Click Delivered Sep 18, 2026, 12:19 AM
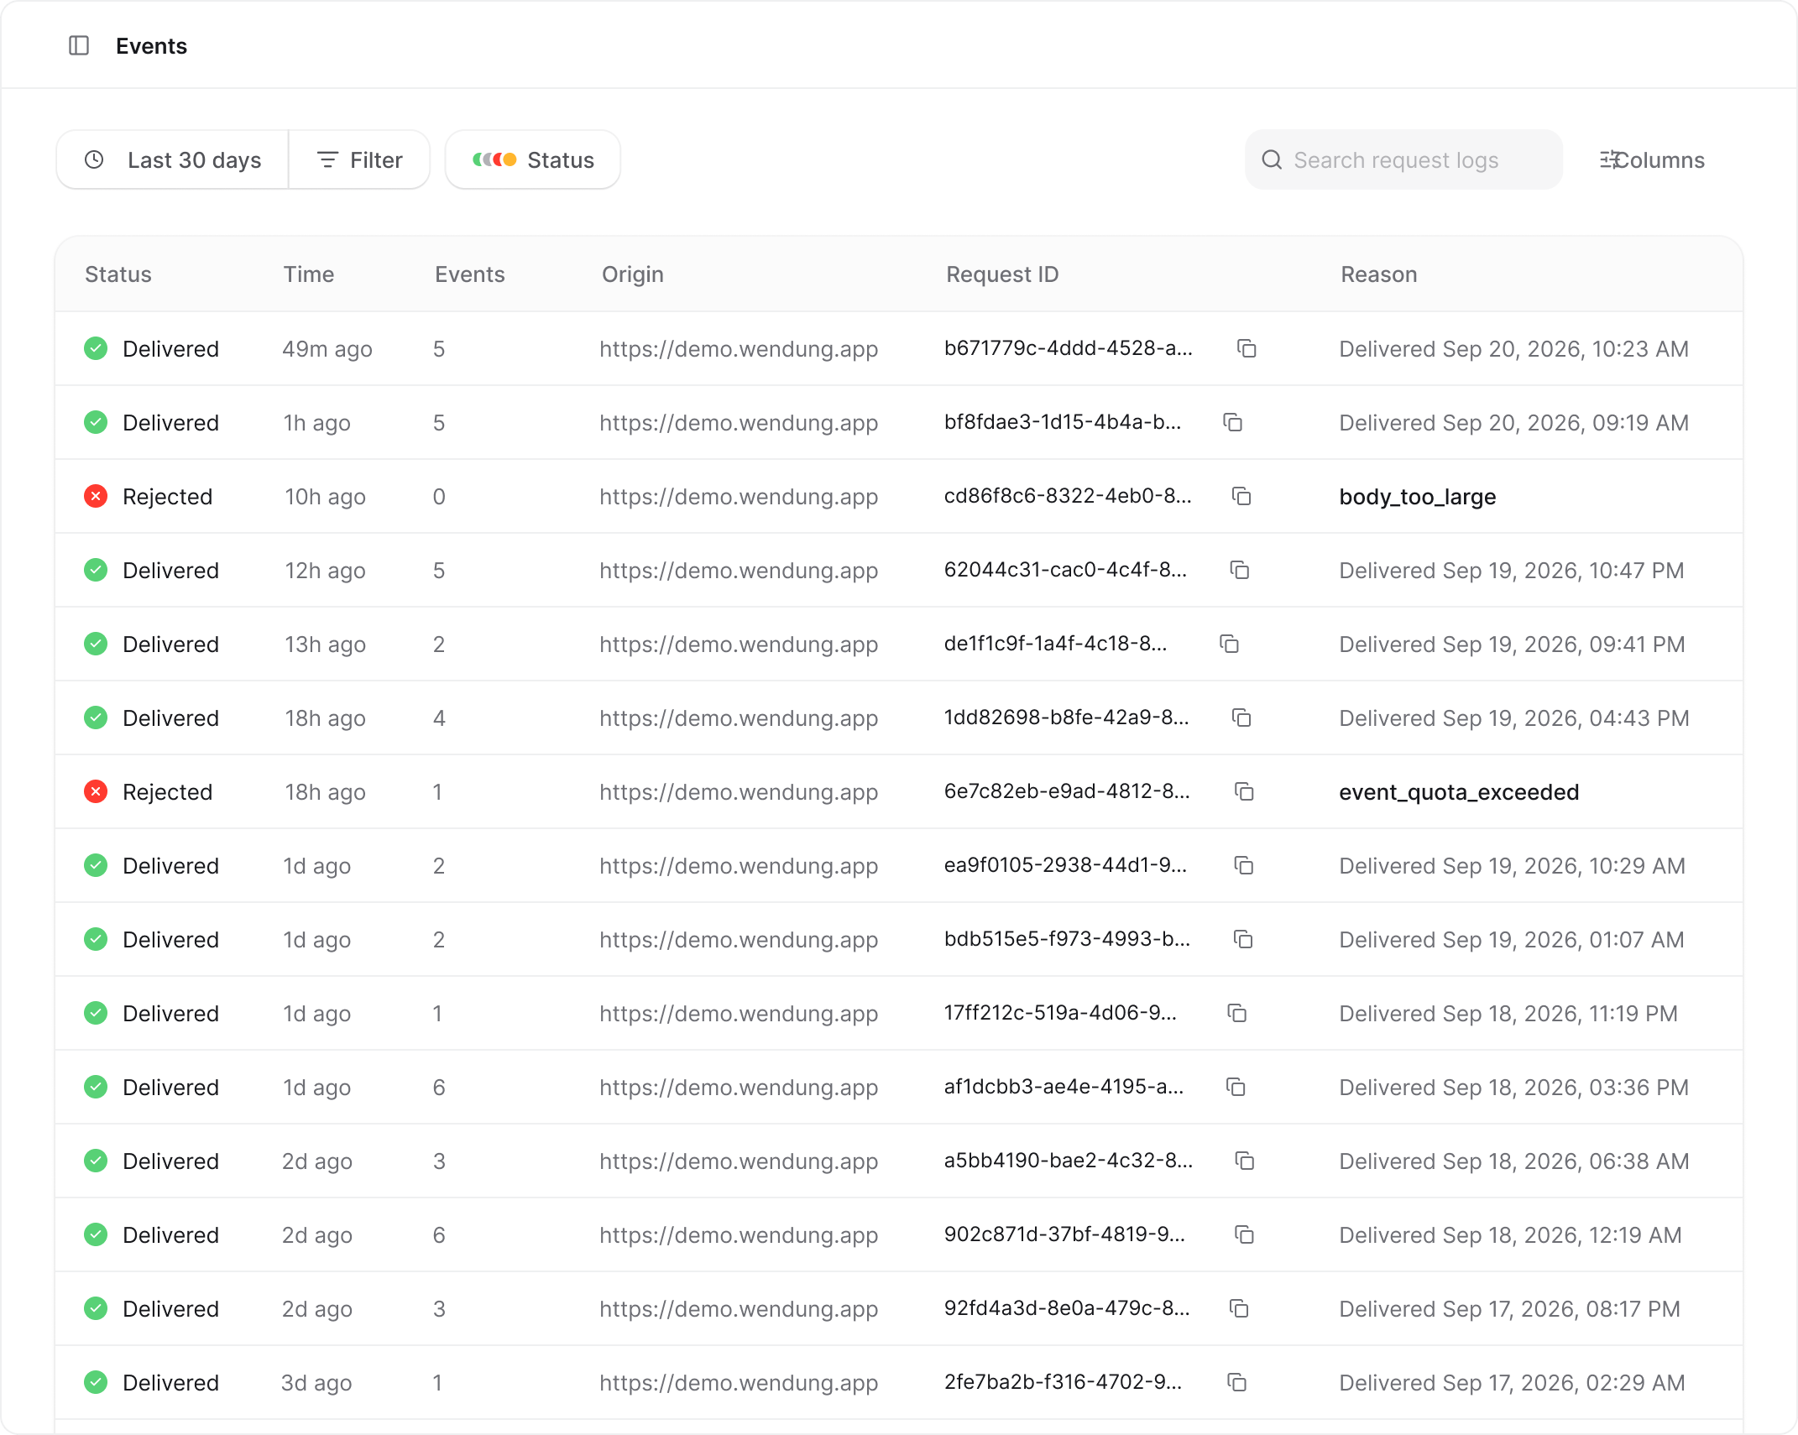 point(1510,1235)
